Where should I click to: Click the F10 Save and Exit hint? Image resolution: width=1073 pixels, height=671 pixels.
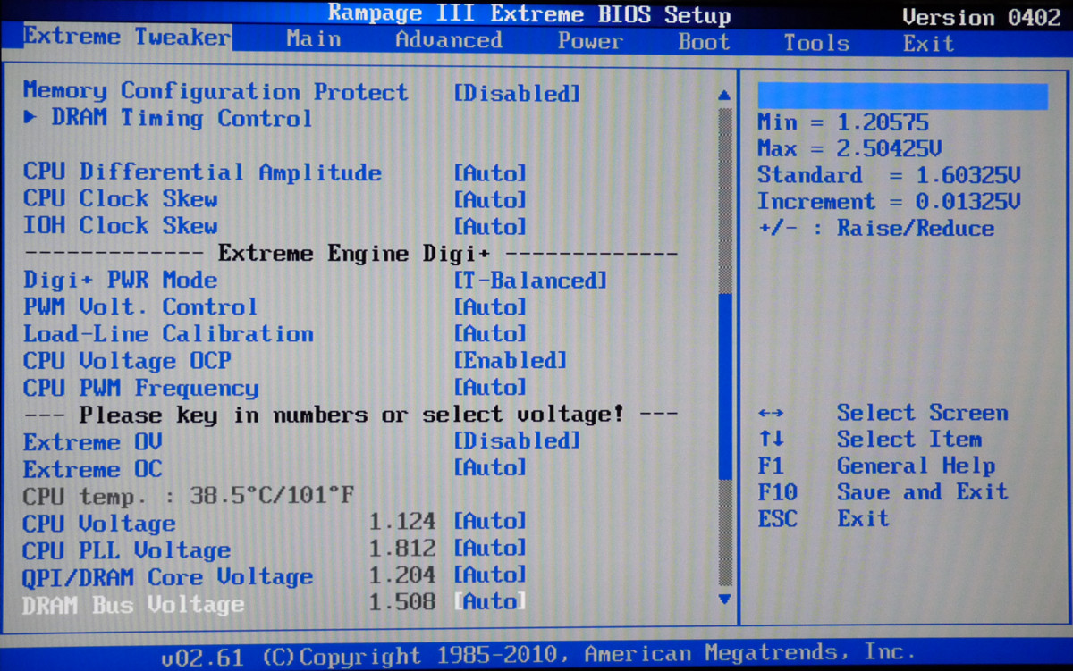883,492
